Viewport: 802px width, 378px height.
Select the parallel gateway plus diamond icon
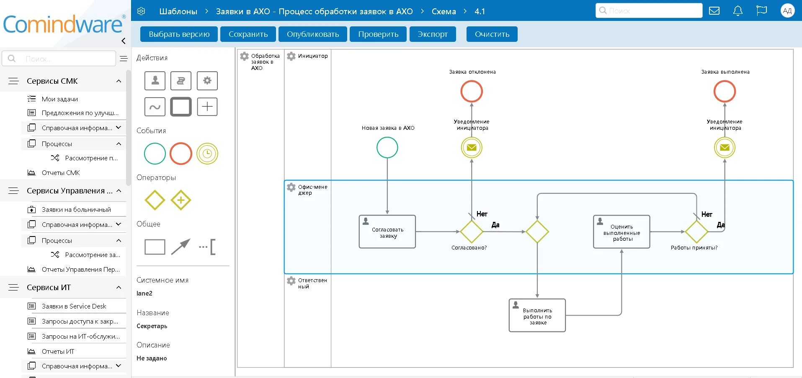(181, 200)
